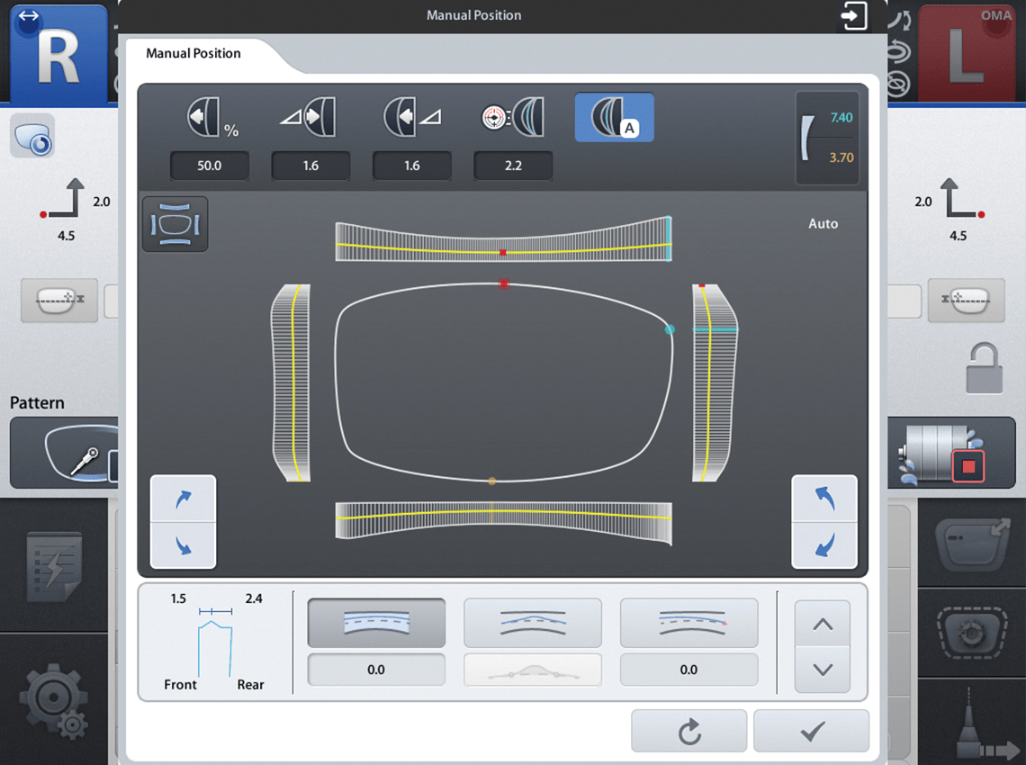Click the disabled curve profile field
The image size is (1026, 765).
533,670
